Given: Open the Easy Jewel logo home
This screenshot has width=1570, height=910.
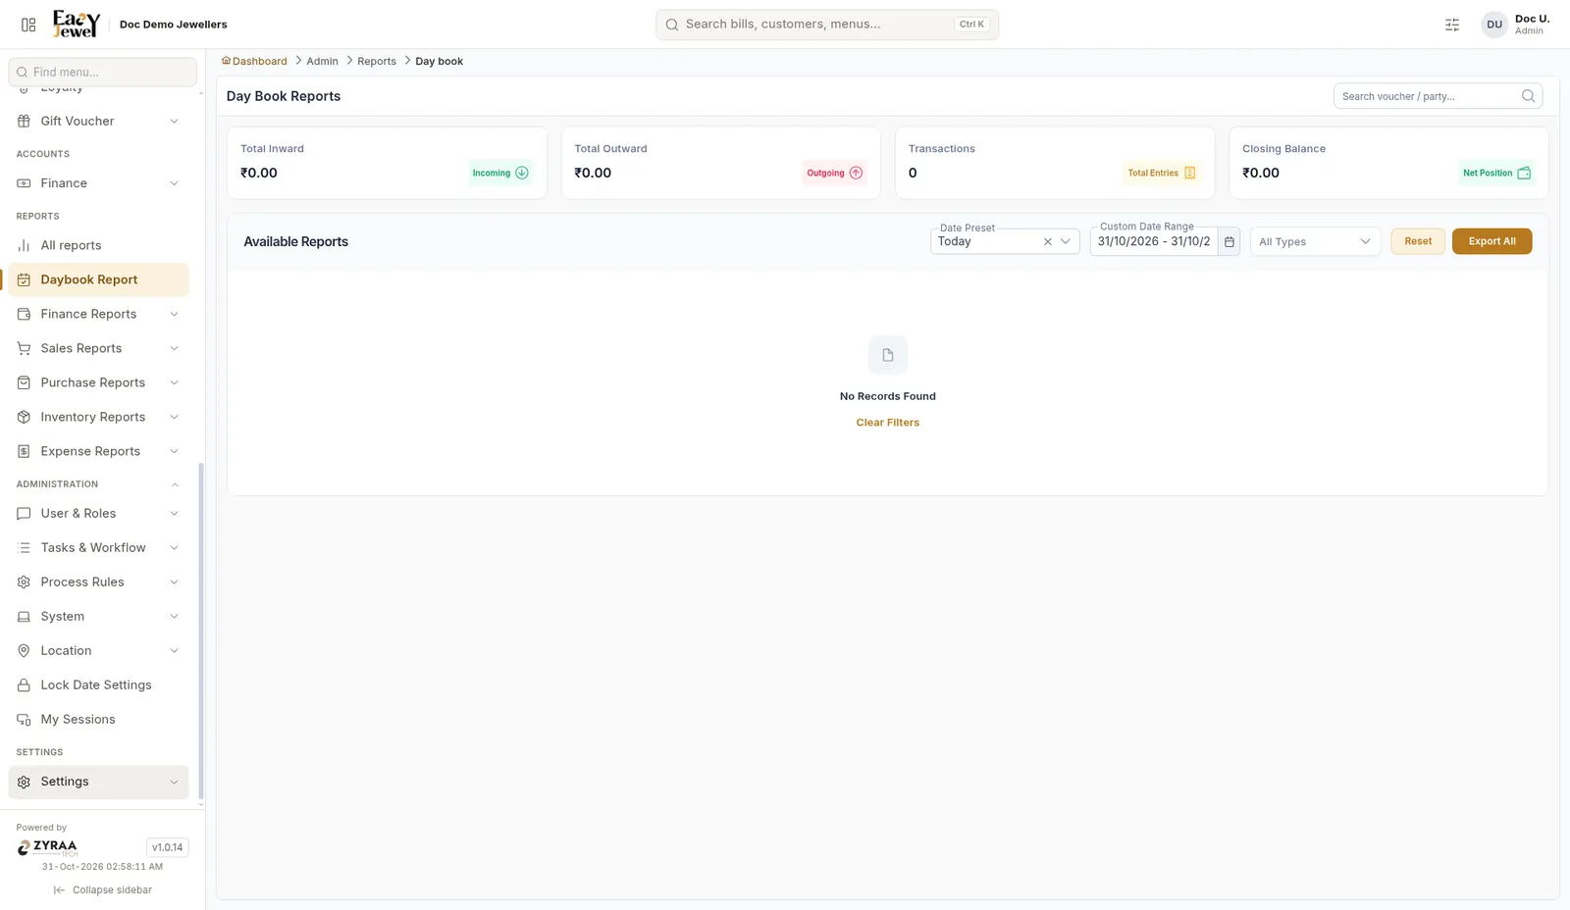Looking at the screenshot, I should click(x=77, y=24).
